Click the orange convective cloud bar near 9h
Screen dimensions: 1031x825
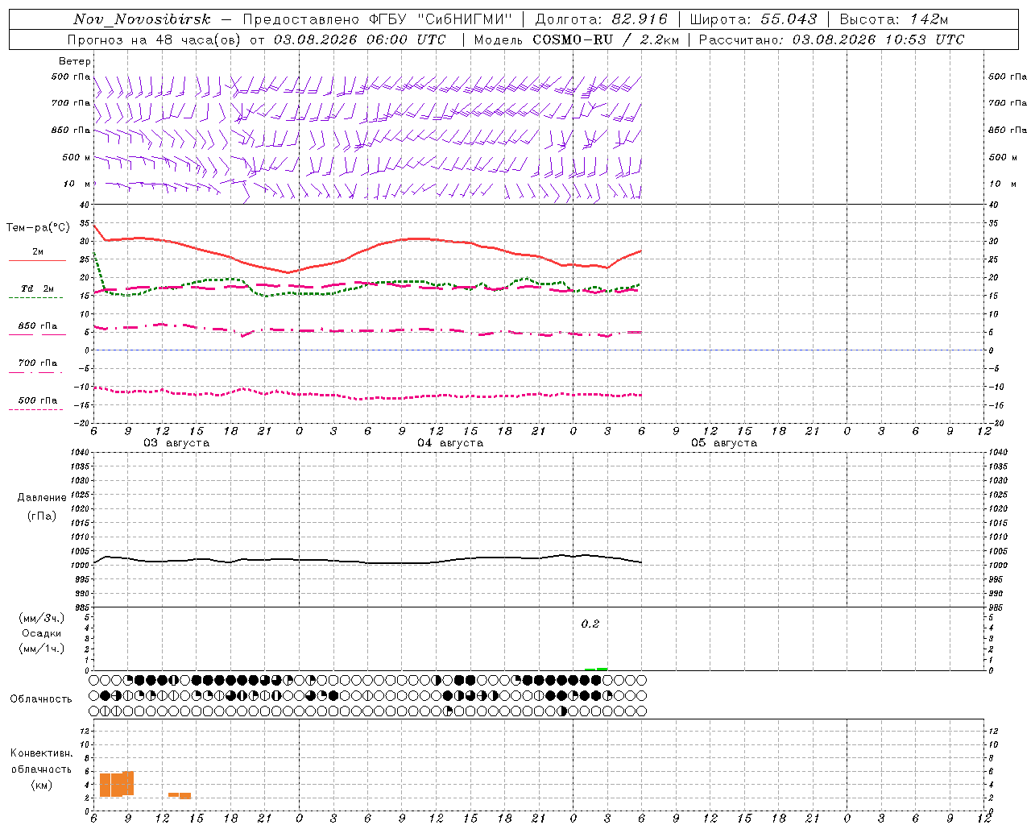tap(128, 784)
